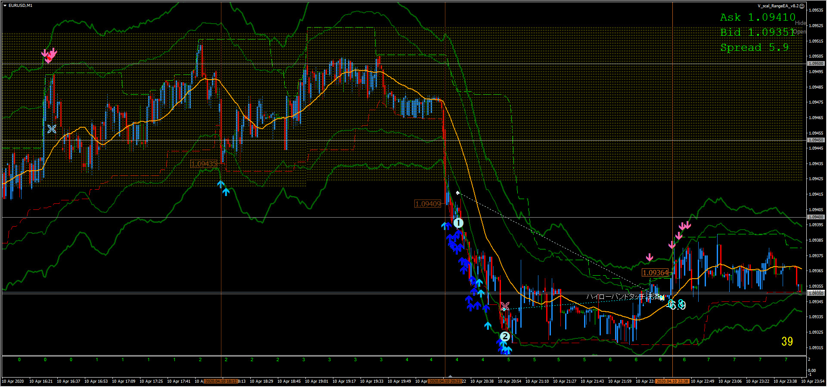This screenshot has height=387, width=827.
Task: Click the orange 1.09364 price label
Action: click(x=655, y=273)
